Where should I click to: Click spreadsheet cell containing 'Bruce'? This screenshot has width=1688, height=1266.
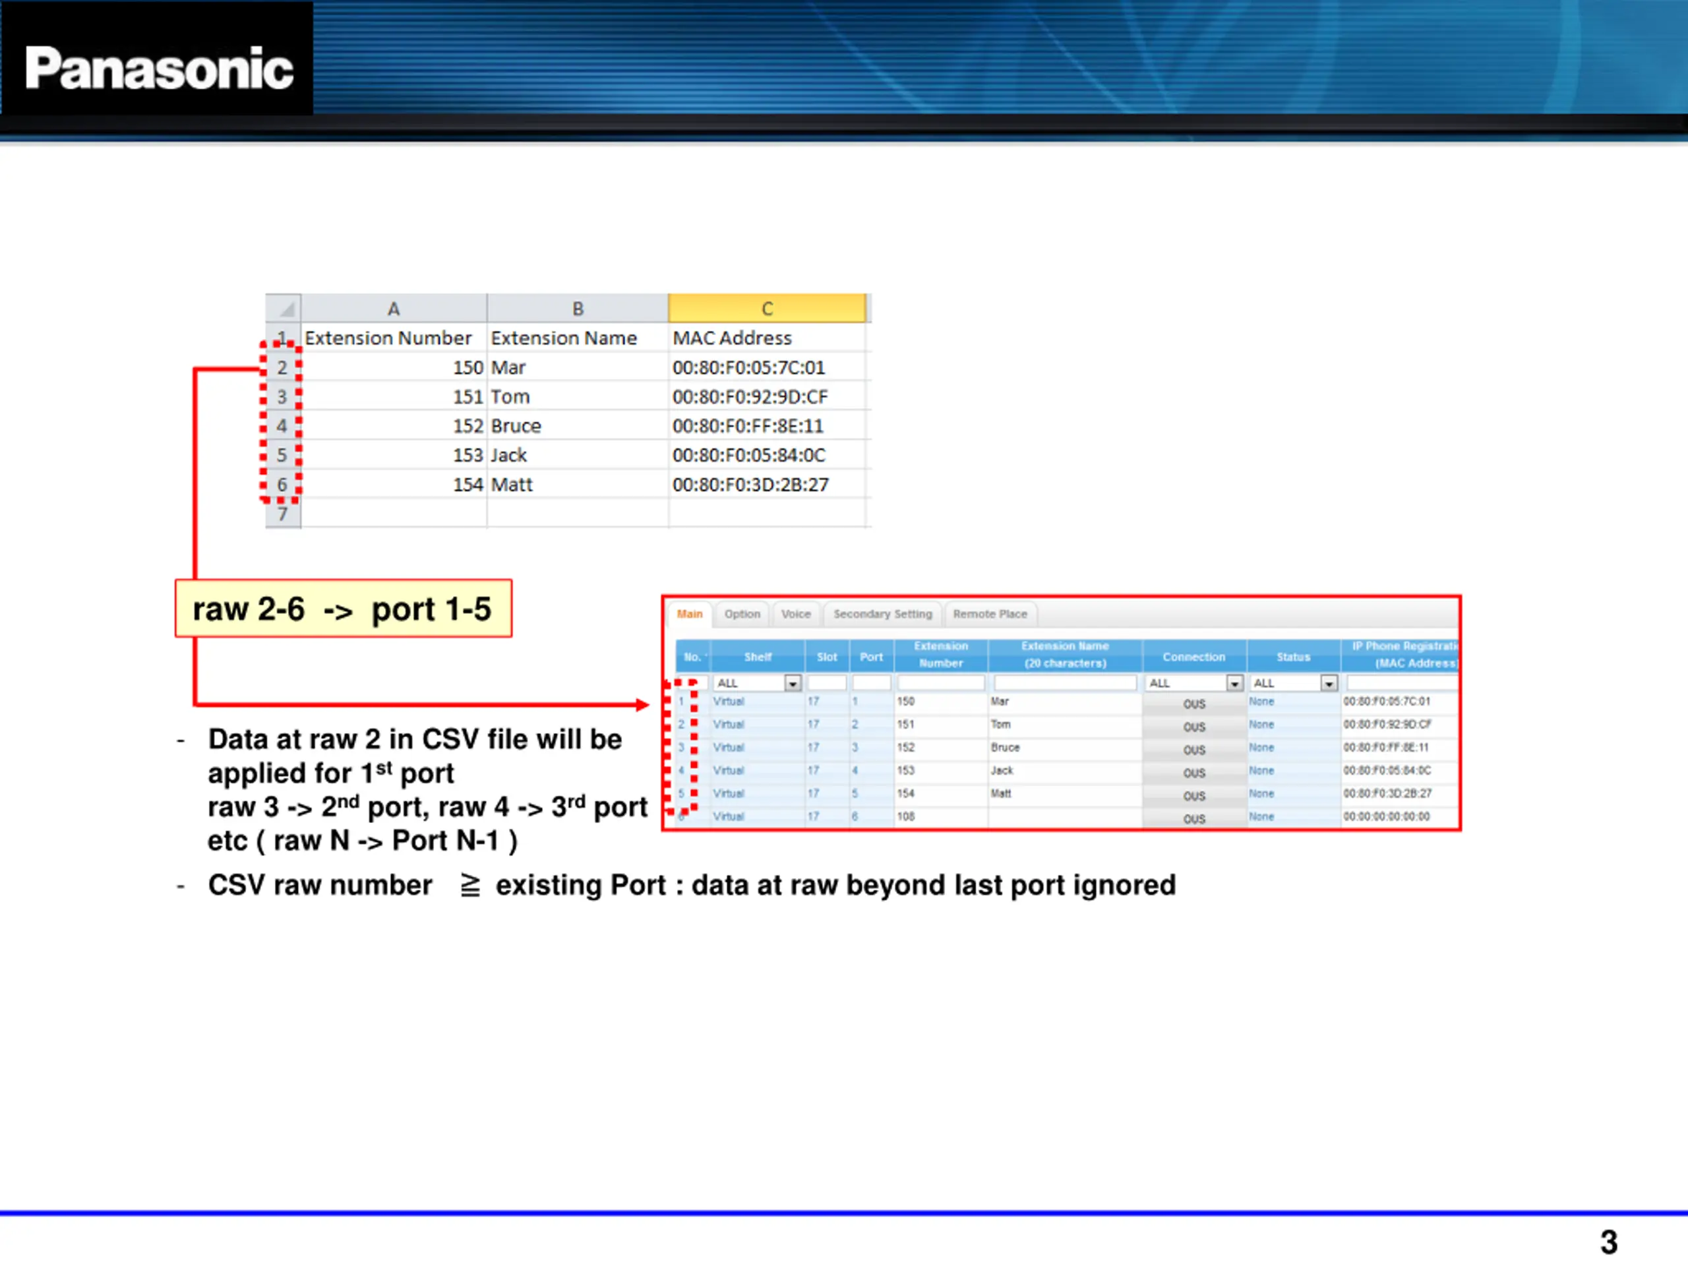tap(578, 426)
